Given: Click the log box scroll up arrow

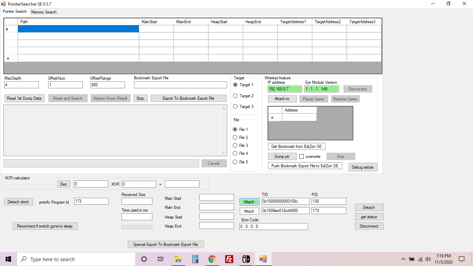Looking at the screenshot, I should 224,108.
